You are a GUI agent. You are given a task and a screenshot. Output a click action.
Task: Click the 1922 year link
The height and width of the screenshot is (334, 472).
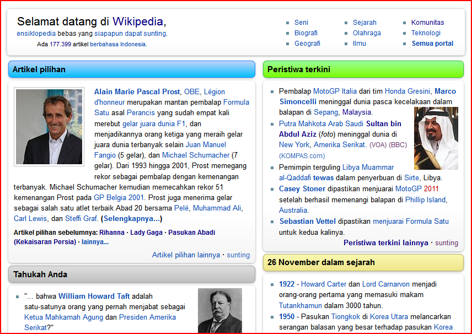click(287, 284)
